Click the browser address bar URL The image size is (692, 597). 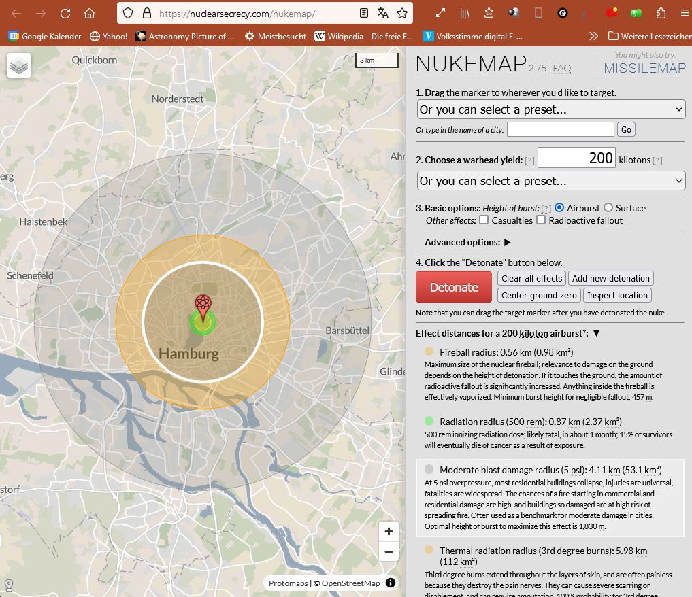pos(237,14)
